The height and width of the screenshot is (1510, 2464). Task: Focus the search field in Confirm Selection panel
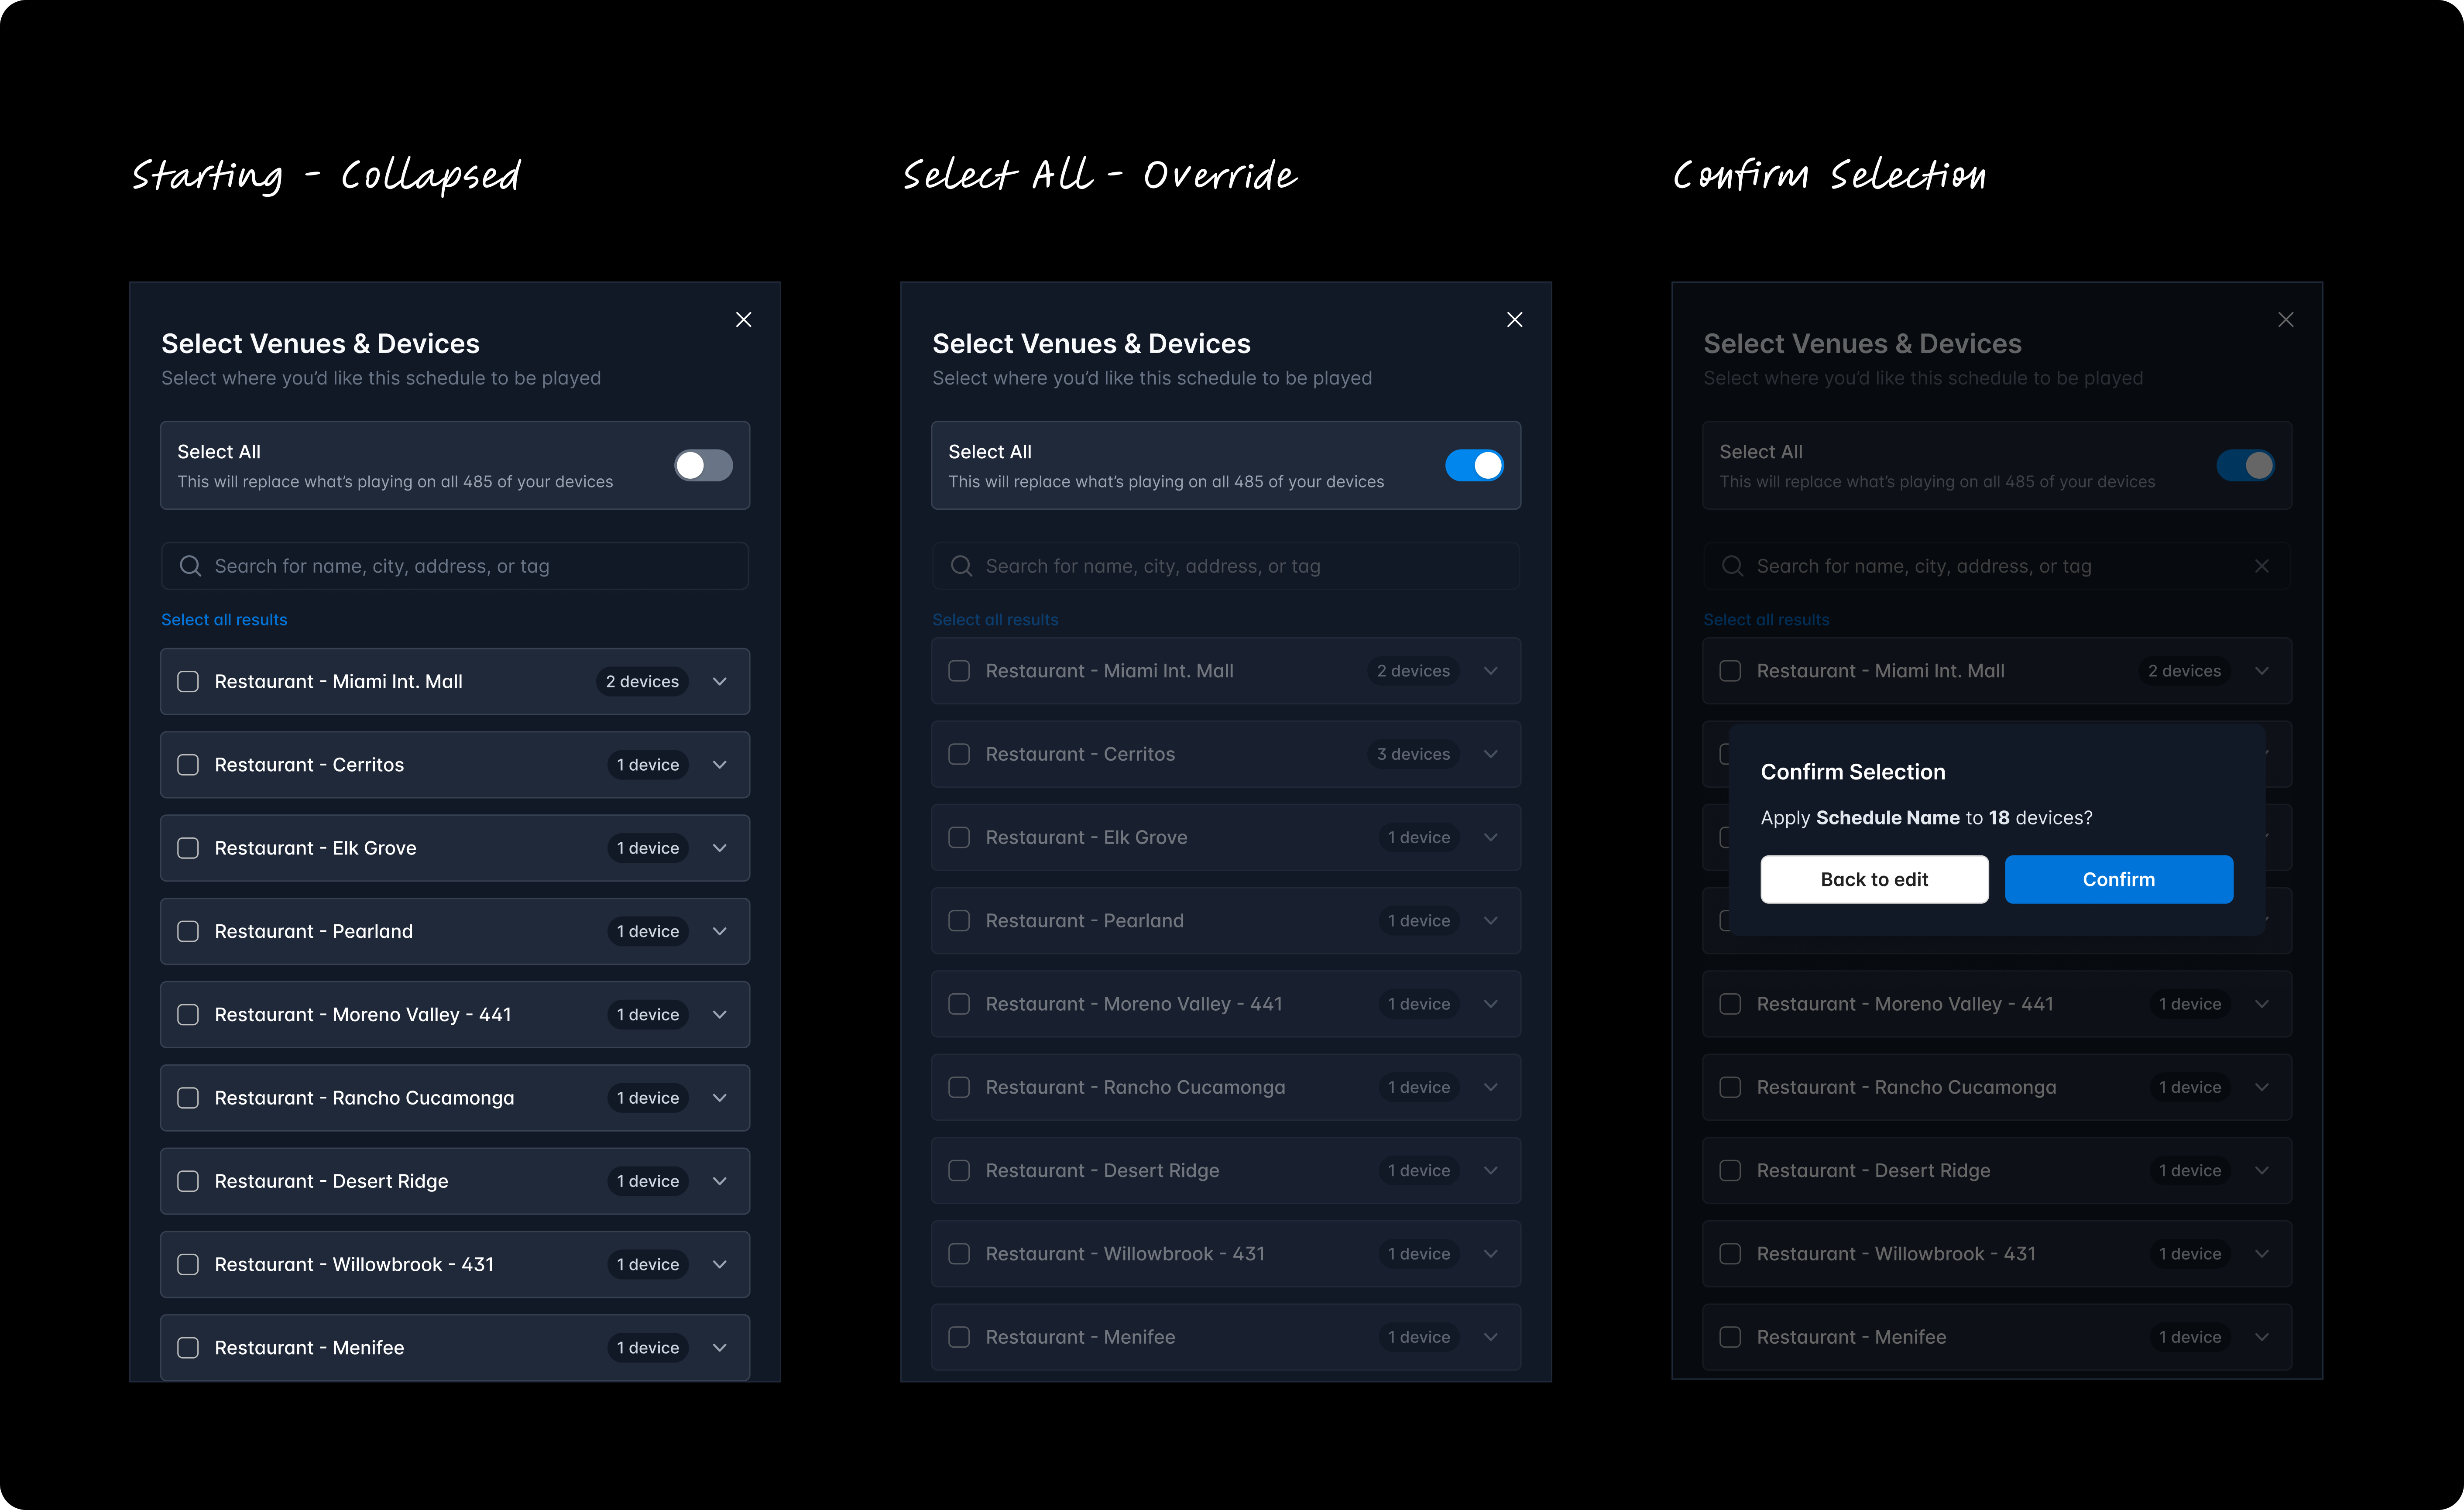[x=1997, y=566]
